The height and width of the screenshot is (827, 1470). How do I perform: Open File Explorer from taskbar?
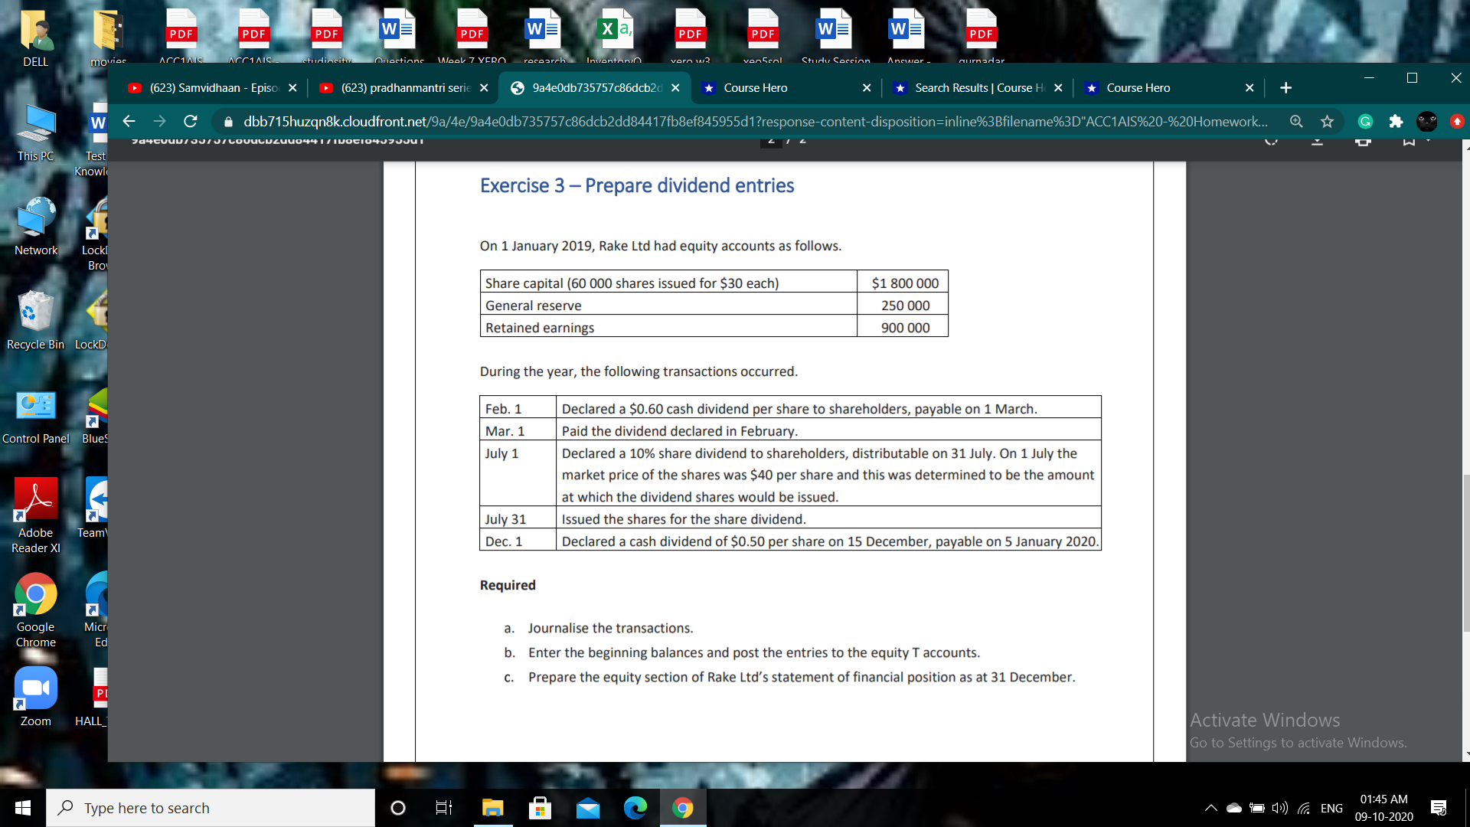(x=492, y=808)
